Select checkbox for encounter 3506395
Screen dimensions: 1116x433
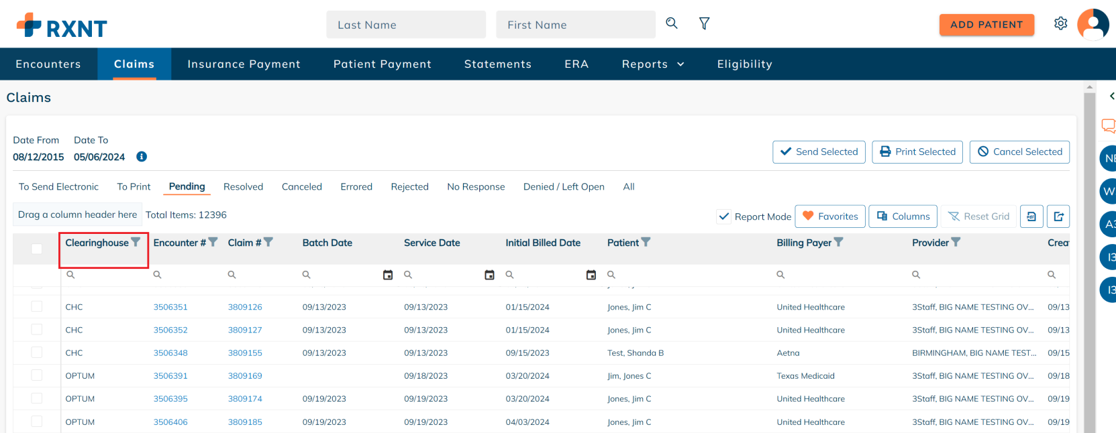coord(37,398)
